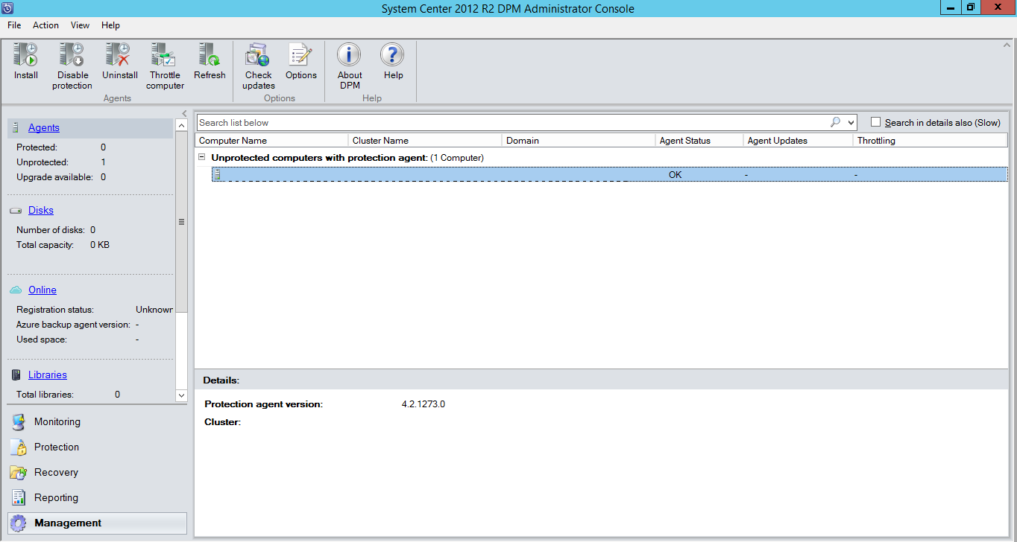The height and width of the screenshot is (542, 1017).
Task: Collapse the Unprotected computers group
Action: pos(201,157)
